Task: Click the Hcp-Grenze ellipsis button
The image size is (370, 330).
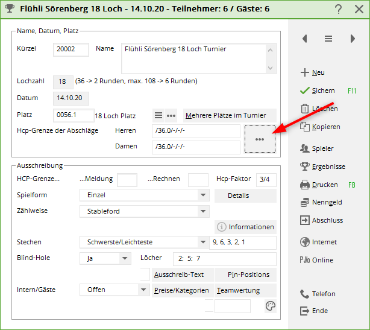Action: coord(260,139)
